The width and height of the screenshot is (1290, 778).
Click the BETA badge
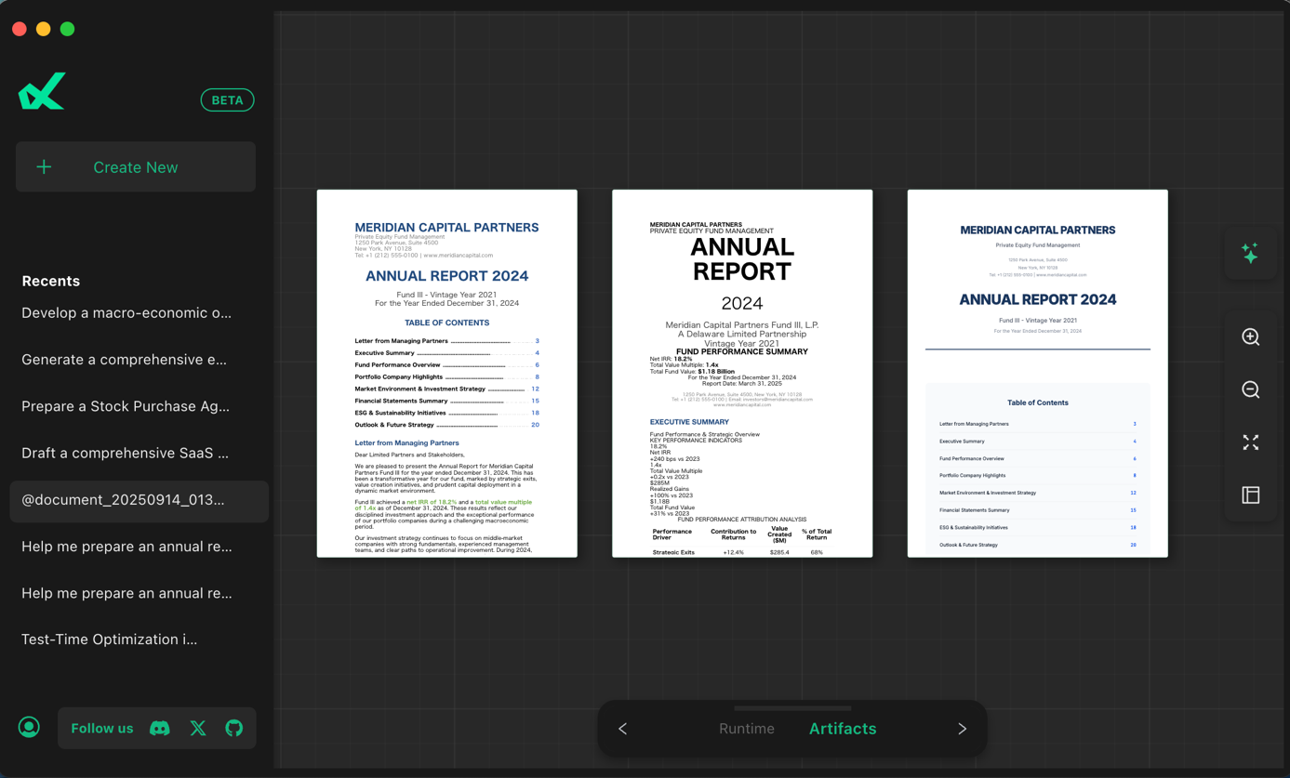coord(227,100)
